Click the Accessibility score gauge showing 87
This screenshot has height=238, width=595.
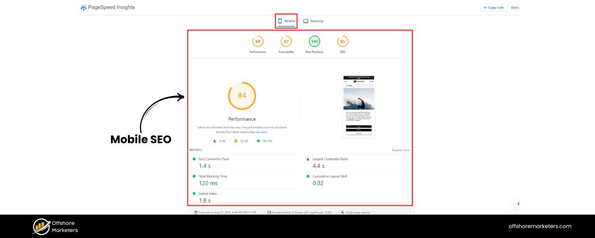tap(286, 41)
